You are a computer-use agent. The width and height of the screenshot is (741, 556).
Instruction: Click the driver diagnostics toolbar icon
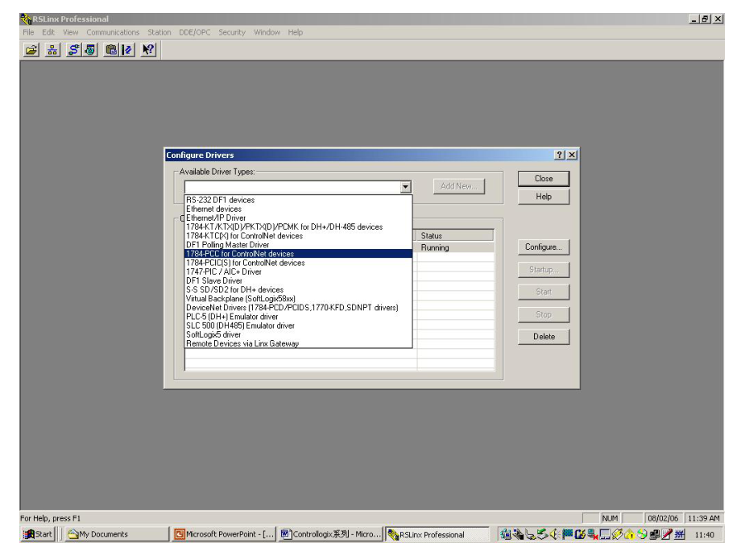(91, 52)
